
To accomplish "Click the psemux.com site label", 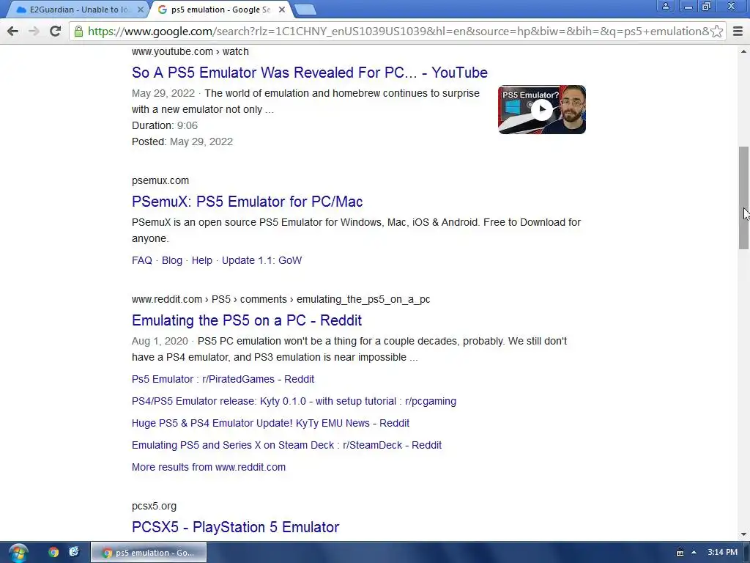I will tap(160, 180).
